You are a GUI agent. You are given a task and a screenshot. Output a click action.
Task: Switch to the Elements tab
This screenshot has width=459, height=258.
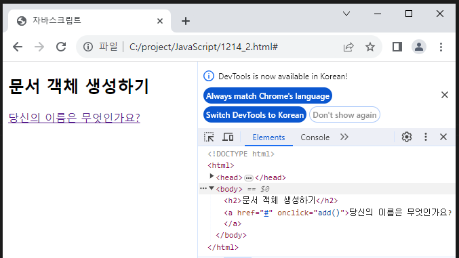click(268, 137)
